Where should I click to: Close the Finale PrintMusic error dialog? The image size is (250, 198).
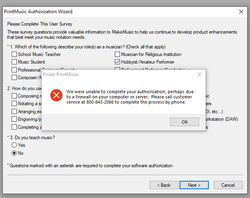200,74
